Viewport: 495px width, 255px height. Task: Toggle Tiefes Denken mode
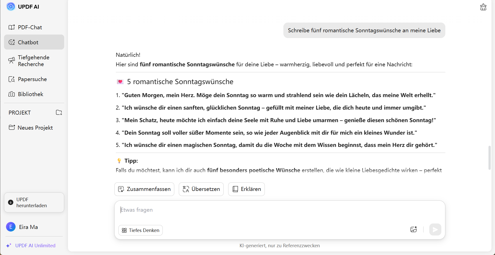[140, 230]
